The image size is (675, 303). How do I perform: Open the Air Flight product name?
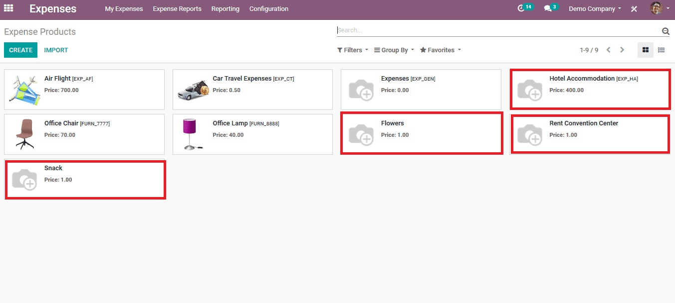tap(57, 79)
